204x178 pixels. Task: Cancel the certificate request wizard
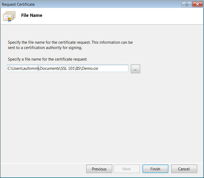[x=184, y=169]
